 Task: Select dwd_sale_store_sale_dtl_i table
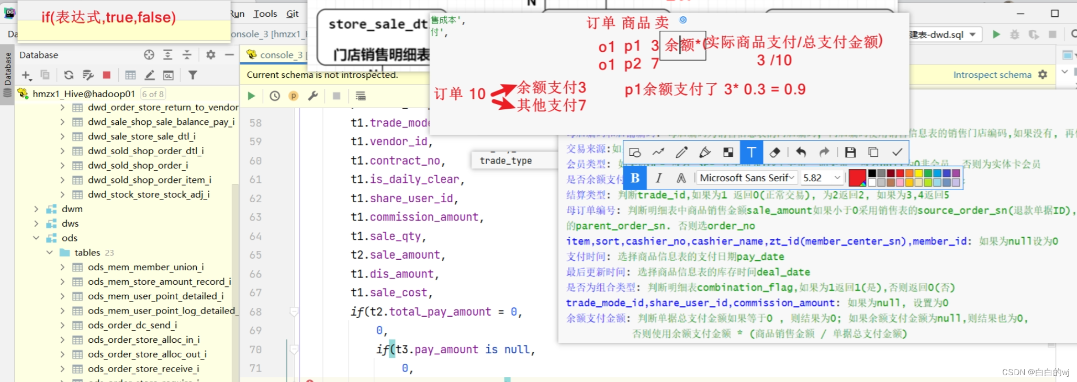click(142, 136)
